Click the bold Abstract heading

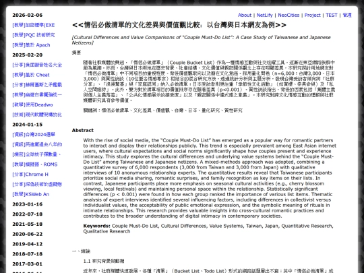click(x=83, y=131)
